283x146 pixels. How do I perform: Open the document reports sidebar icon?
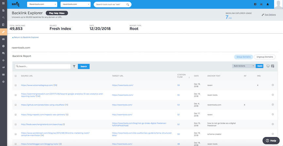point(3,10)
